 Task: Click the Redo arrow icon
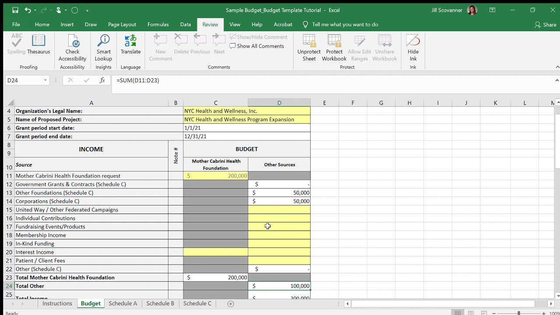pos(43,10)
